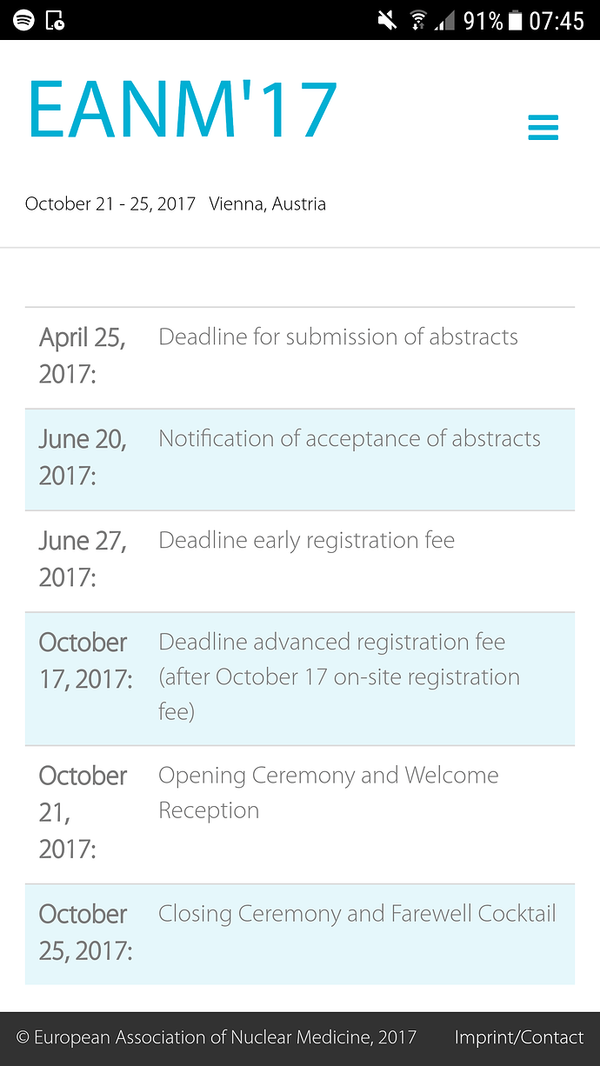This screenshot has width=600, height=1066.
Task: Open the Imprint/Contact footer link
Action: 518,1037
